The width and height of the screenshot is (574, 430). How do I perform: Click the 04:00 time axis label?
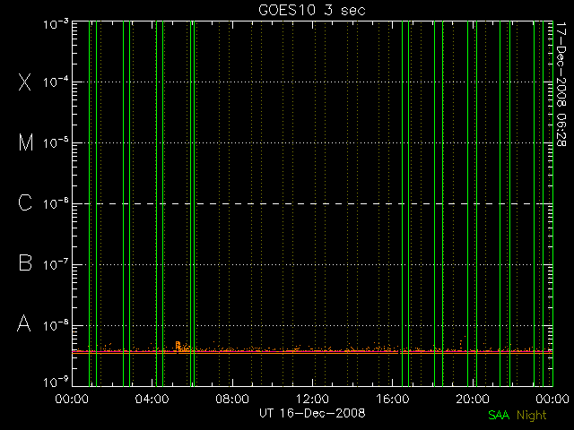coord(152,398)
